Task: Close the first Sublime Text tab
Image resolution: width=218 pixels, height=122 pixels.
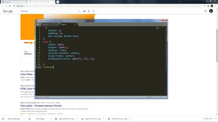Action: (57, 24)
